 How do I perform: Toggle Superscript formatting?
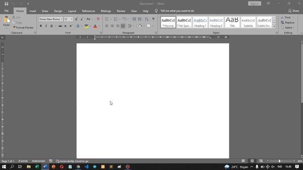click(71, 26)
